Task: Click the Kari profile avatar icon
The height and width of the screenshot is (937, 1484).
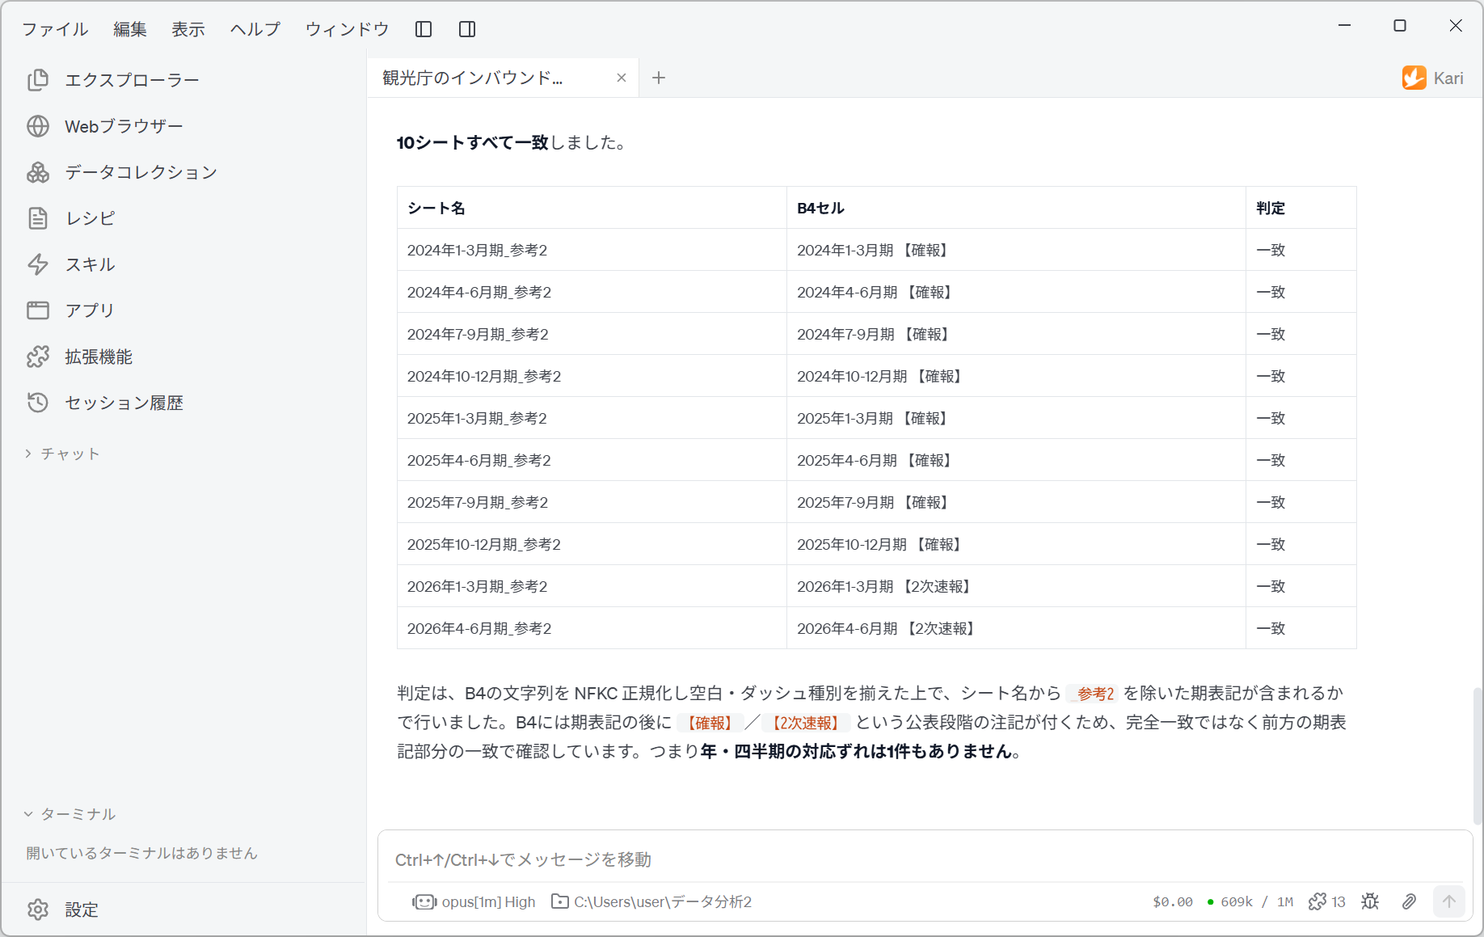Action: pos(1414,78)
